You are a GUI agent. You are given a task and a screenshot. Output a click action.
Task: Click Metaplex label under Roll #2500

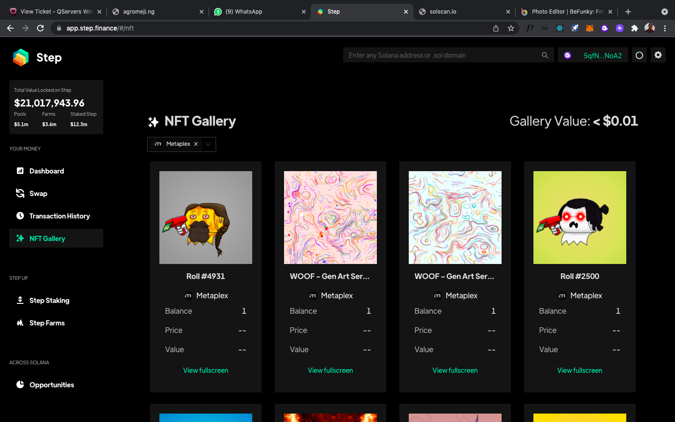586,296
